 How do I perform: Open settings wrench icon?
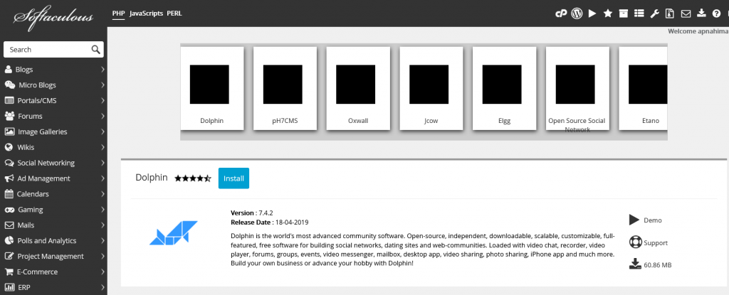pos(655,14)
